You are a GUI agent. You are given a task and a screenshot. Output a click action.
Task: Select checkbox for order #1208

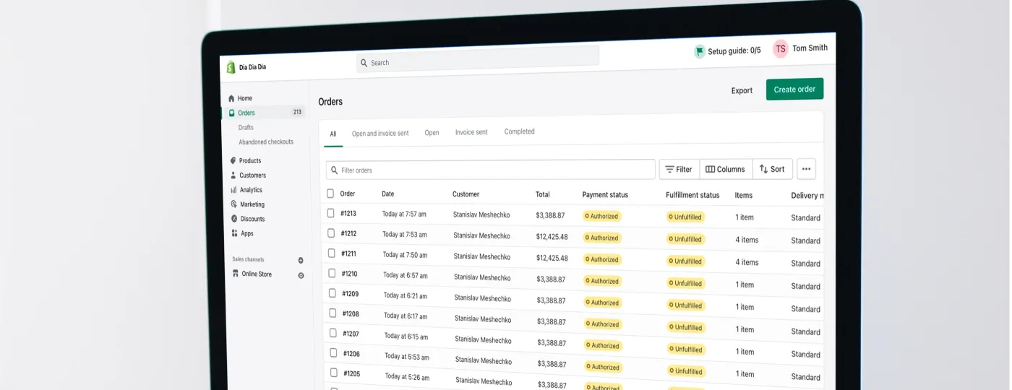click(333, 313)
